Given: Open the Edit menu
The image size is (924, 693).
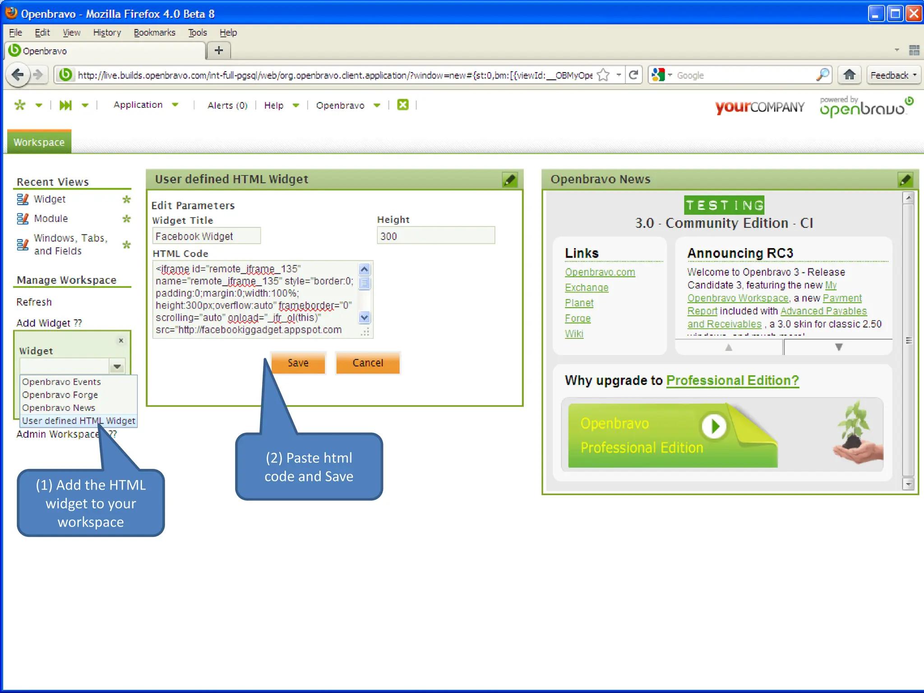Looking at the screenshot, I should coord(42,32).
